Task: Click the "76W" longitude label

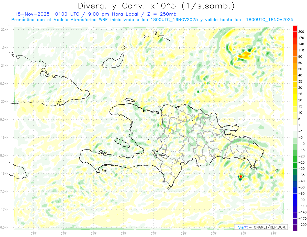Action: tap(34, 233)
